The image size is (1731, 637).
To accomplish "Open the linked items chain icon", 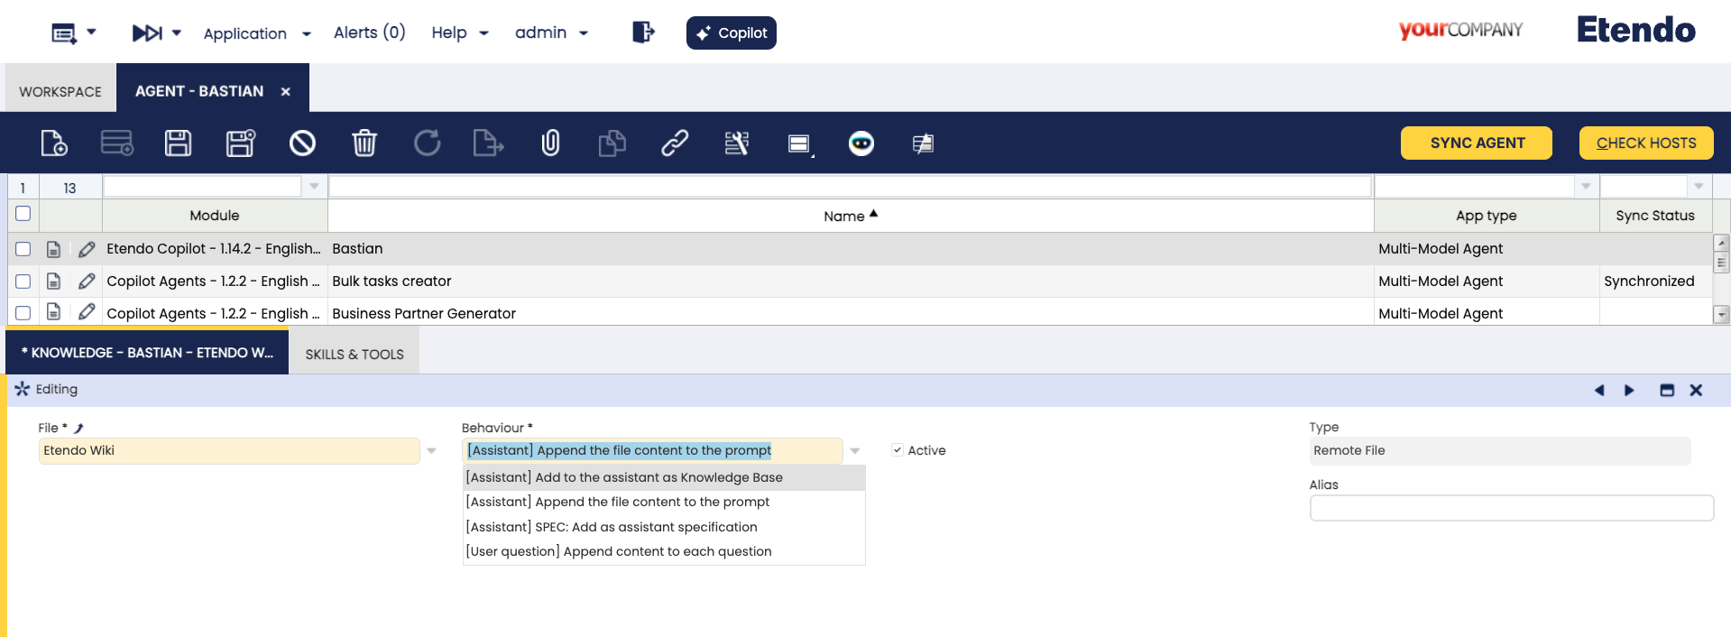I will [675, 143].
